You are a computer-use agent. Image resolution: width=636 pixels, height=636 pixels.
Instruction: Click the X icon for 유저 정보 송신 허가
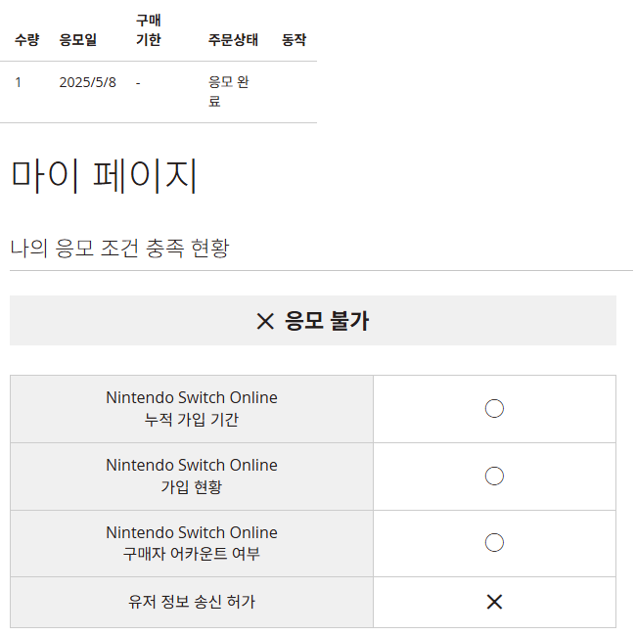tap(494, 602)
